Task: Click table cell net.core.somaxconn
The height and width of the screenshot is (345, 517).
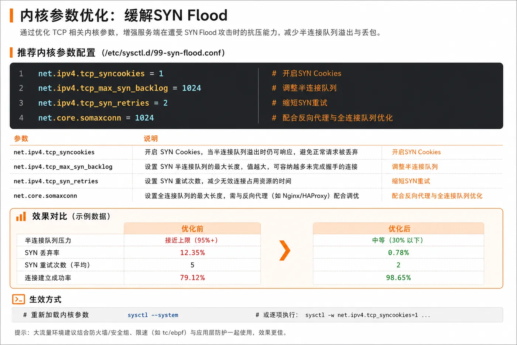Action: (45, 196)
